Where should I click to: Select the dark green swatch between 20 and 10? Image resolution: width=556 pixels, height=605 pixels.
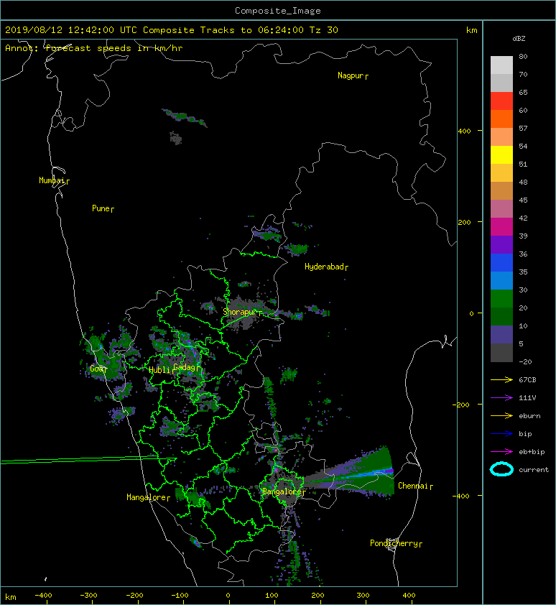(x=501, y=317)
